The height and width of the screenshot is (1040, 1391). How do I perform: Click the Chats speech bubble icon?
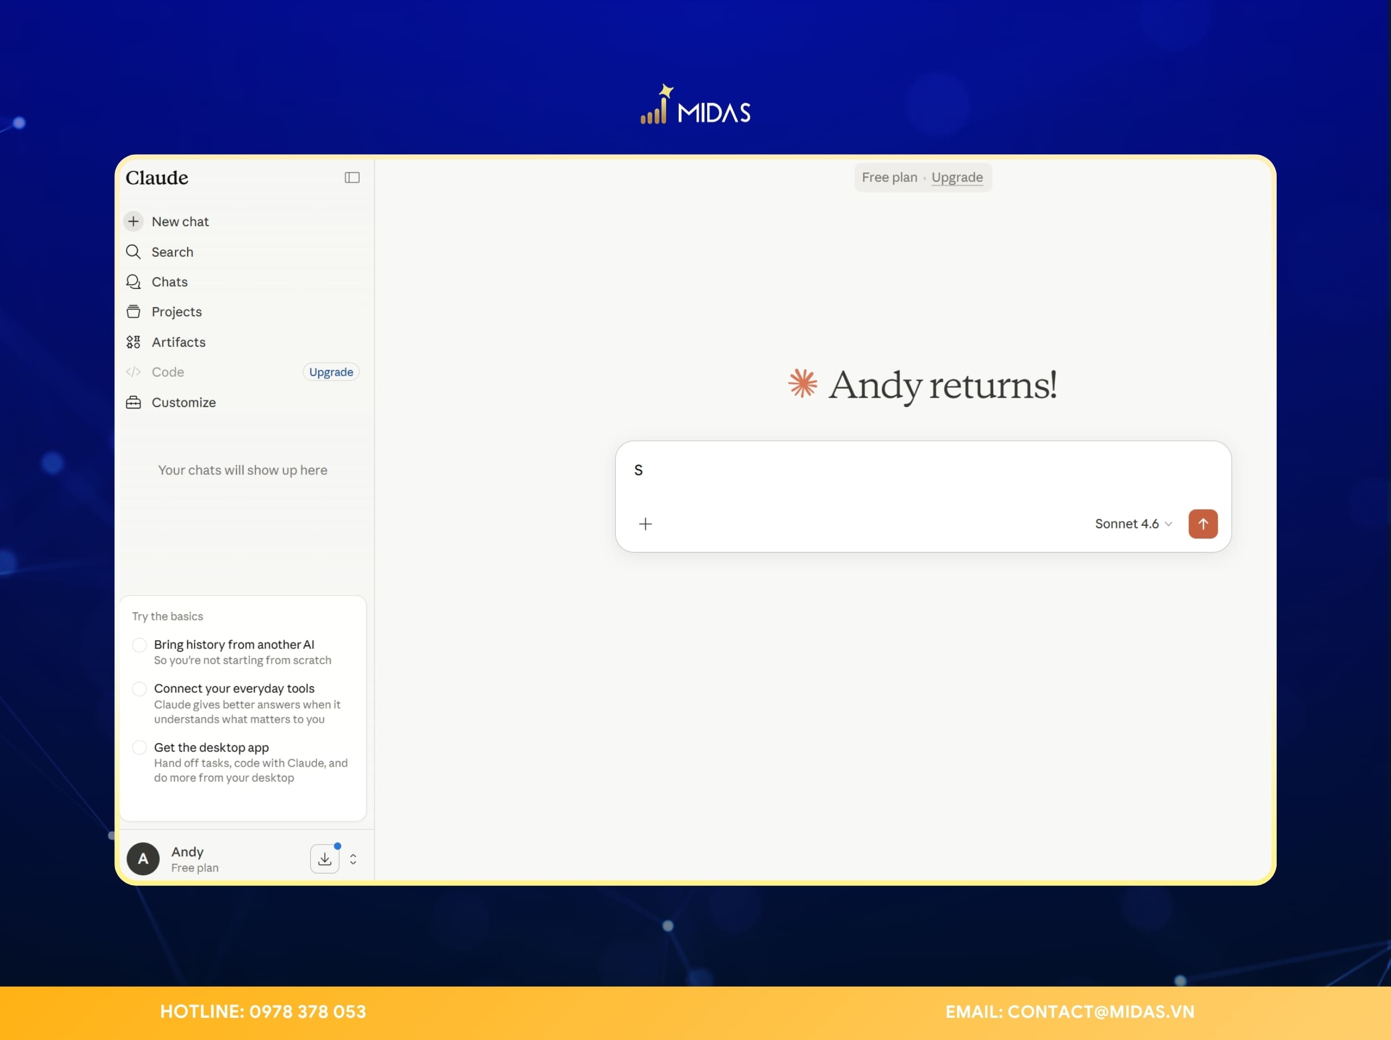pyautogui.click(x=133, y=282)
